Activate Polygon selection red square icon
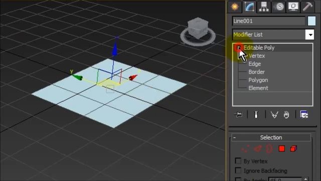Viewport: 321px width, 181px height. (282, 149)
